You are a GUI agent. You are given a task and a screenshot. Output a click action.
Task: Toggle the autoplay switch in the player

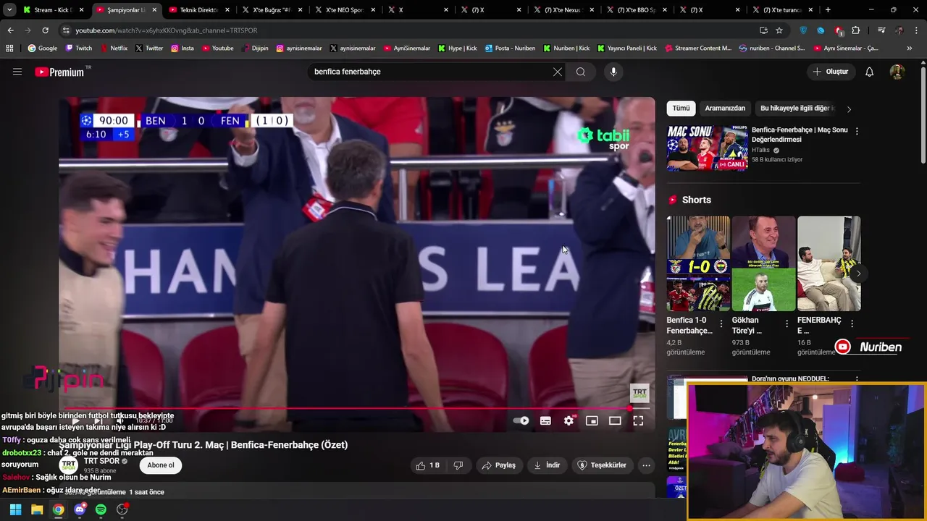(521, 420)
